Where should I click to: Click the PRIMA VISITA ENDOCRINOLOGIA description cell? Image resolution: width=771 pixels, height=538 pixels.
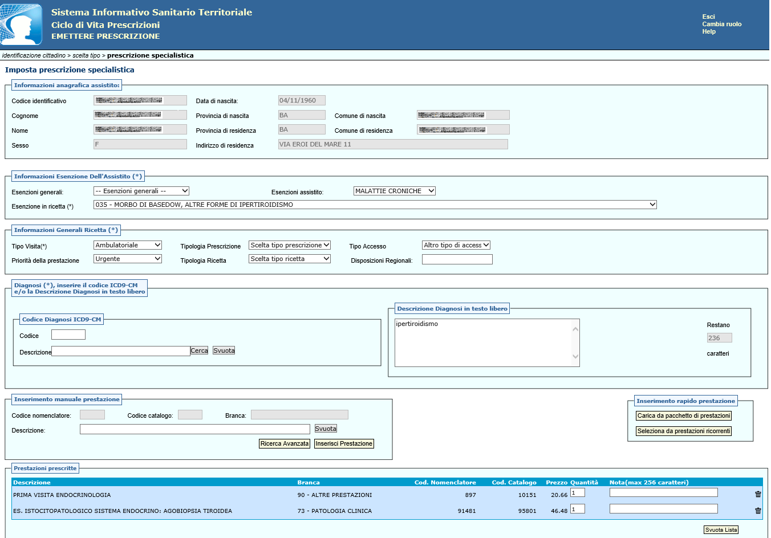tap(62, 495)
